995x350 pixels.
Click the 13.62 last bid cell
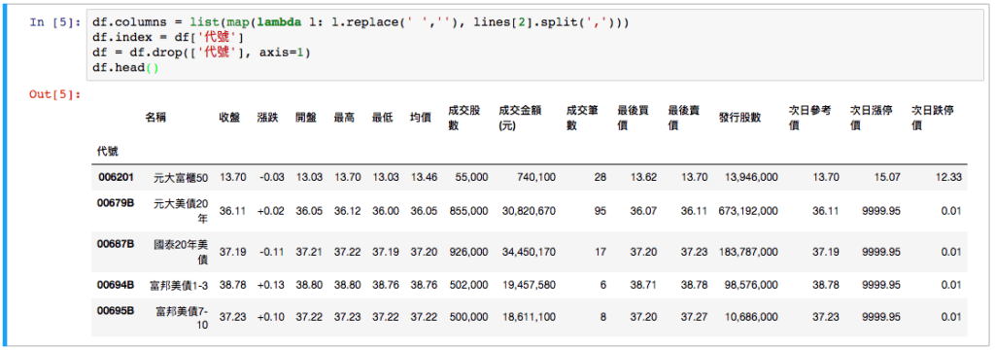(x=643, y=178)
